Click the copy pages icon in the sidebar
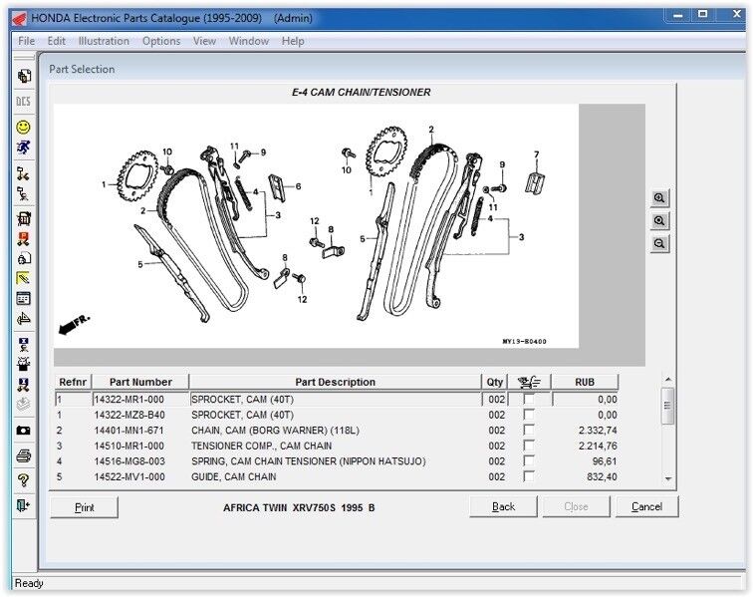 (24, 76)
